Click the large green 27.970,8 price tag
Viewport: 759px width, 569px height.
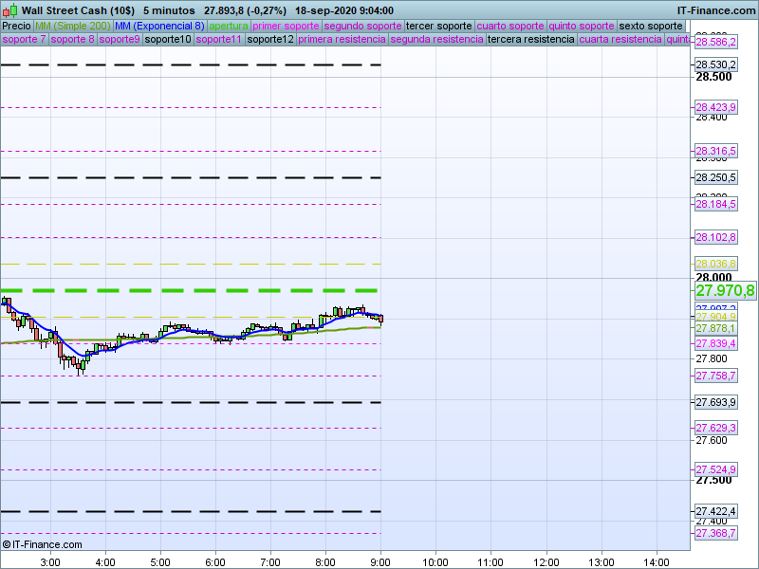[x=725, y=290]
